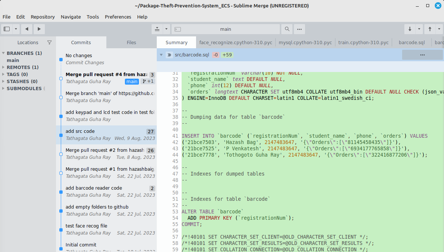This screenshot has height=252, width=444.
Task: Open the push options dropdown arrow
Action: (439, 29)
